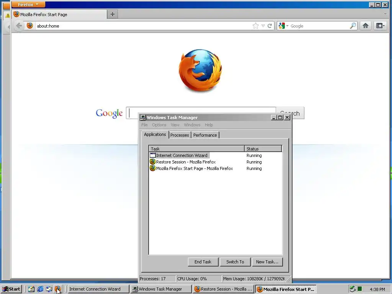
Task: Click the Firefox back arrow button
Action: (x=19, y=26)
